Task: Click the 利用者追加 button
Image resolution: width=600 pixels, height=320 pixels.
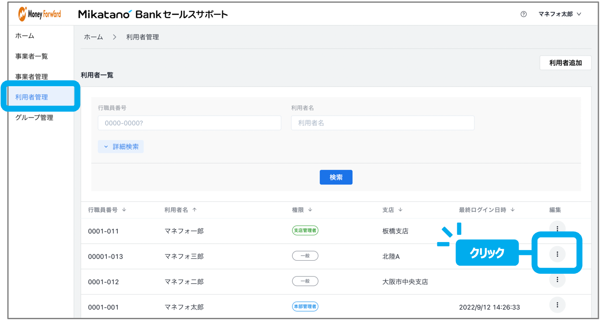Action: tap(565, 63)
